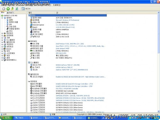This screenshot has height=120, width=160.
Task: Expand the 저장장치 tree node
Action: pos(2,44)
